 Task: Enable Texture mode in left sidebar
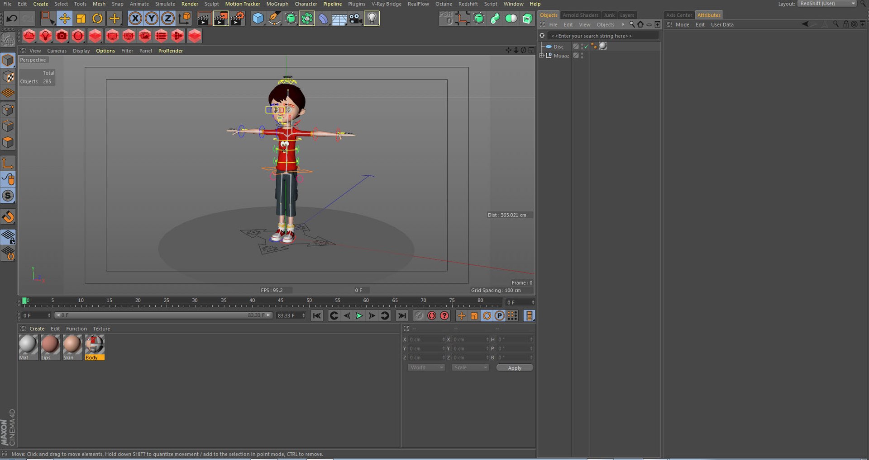8,77
